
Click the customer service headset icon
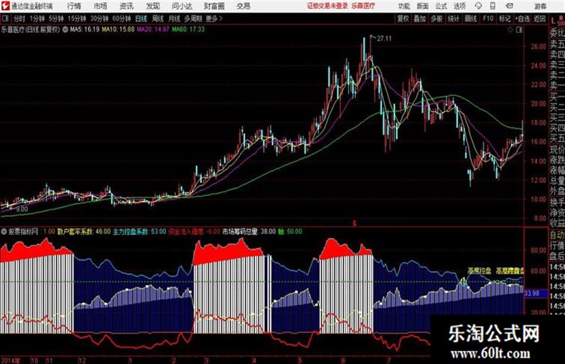click(x=478, y=6)
